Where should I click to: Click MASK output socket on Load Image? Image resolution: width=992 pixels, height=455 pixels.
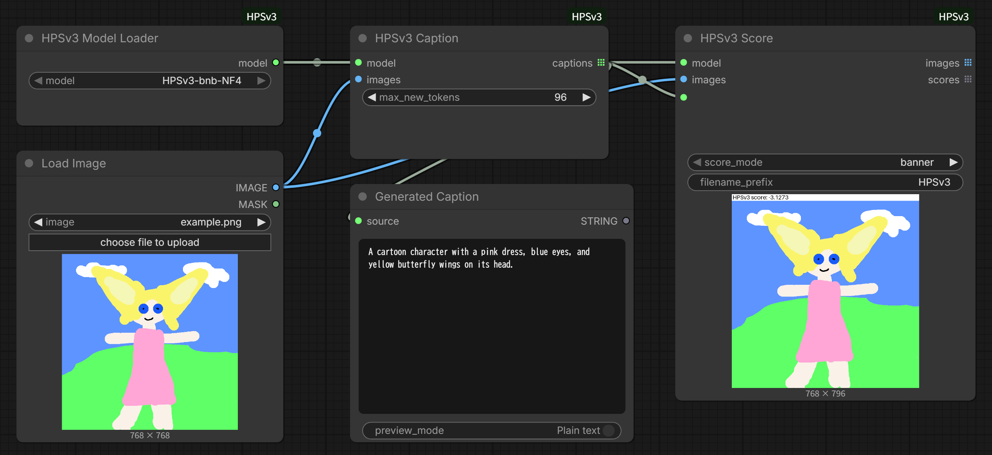(276, 204)
